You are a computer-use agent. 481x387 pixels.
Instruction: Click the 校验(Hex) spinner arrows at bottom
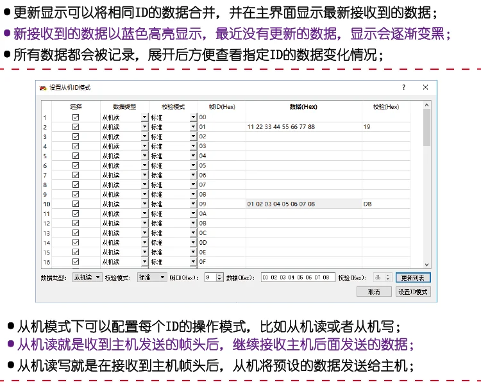pyautogui.click(x=388, y=277)
